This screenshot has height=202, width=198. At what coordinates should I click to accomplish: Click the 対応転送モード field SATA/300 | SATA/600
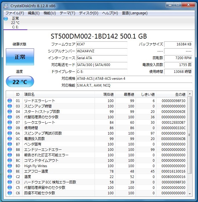click(x=102, y=65)
